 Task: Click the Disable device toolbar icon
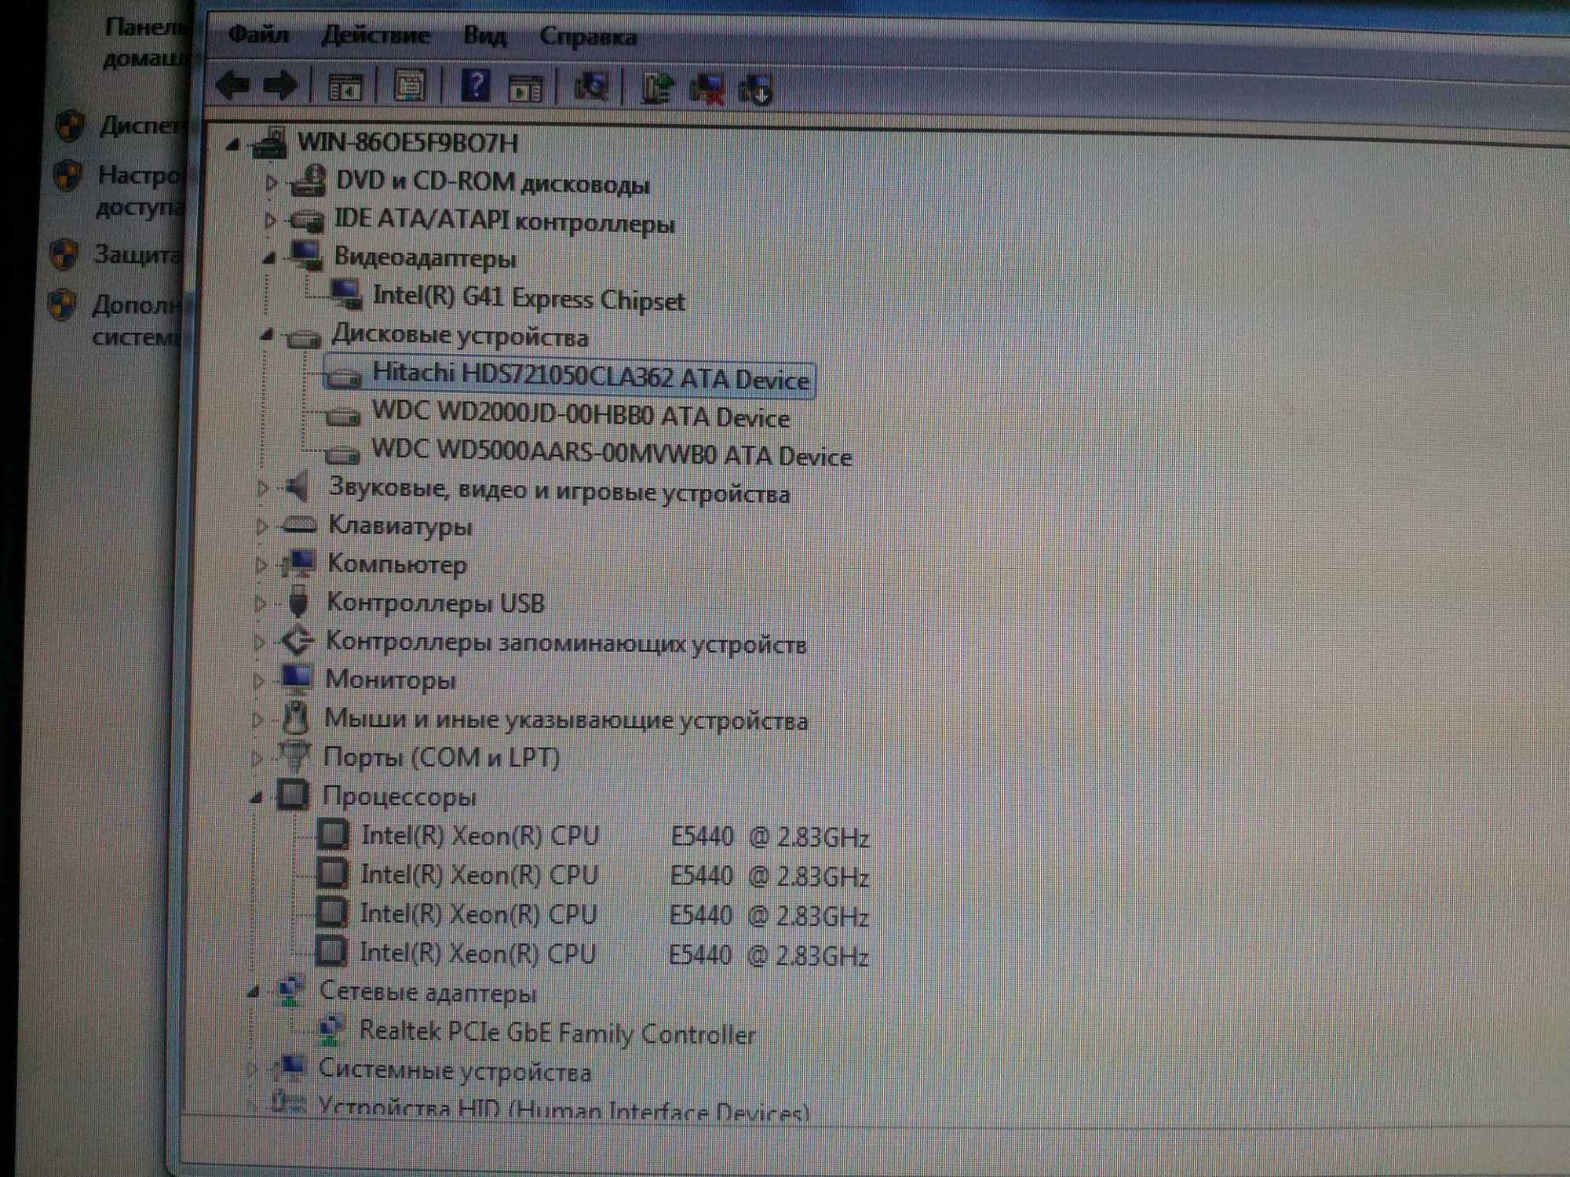coord(756,90)
